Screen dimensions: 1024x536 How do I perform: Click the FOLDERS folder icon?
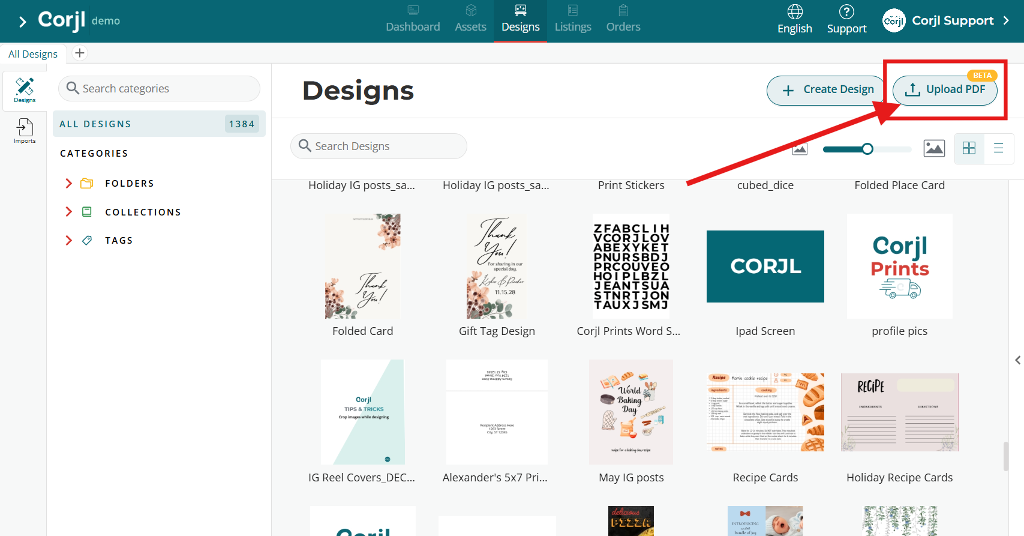click(x=87, y=183)
